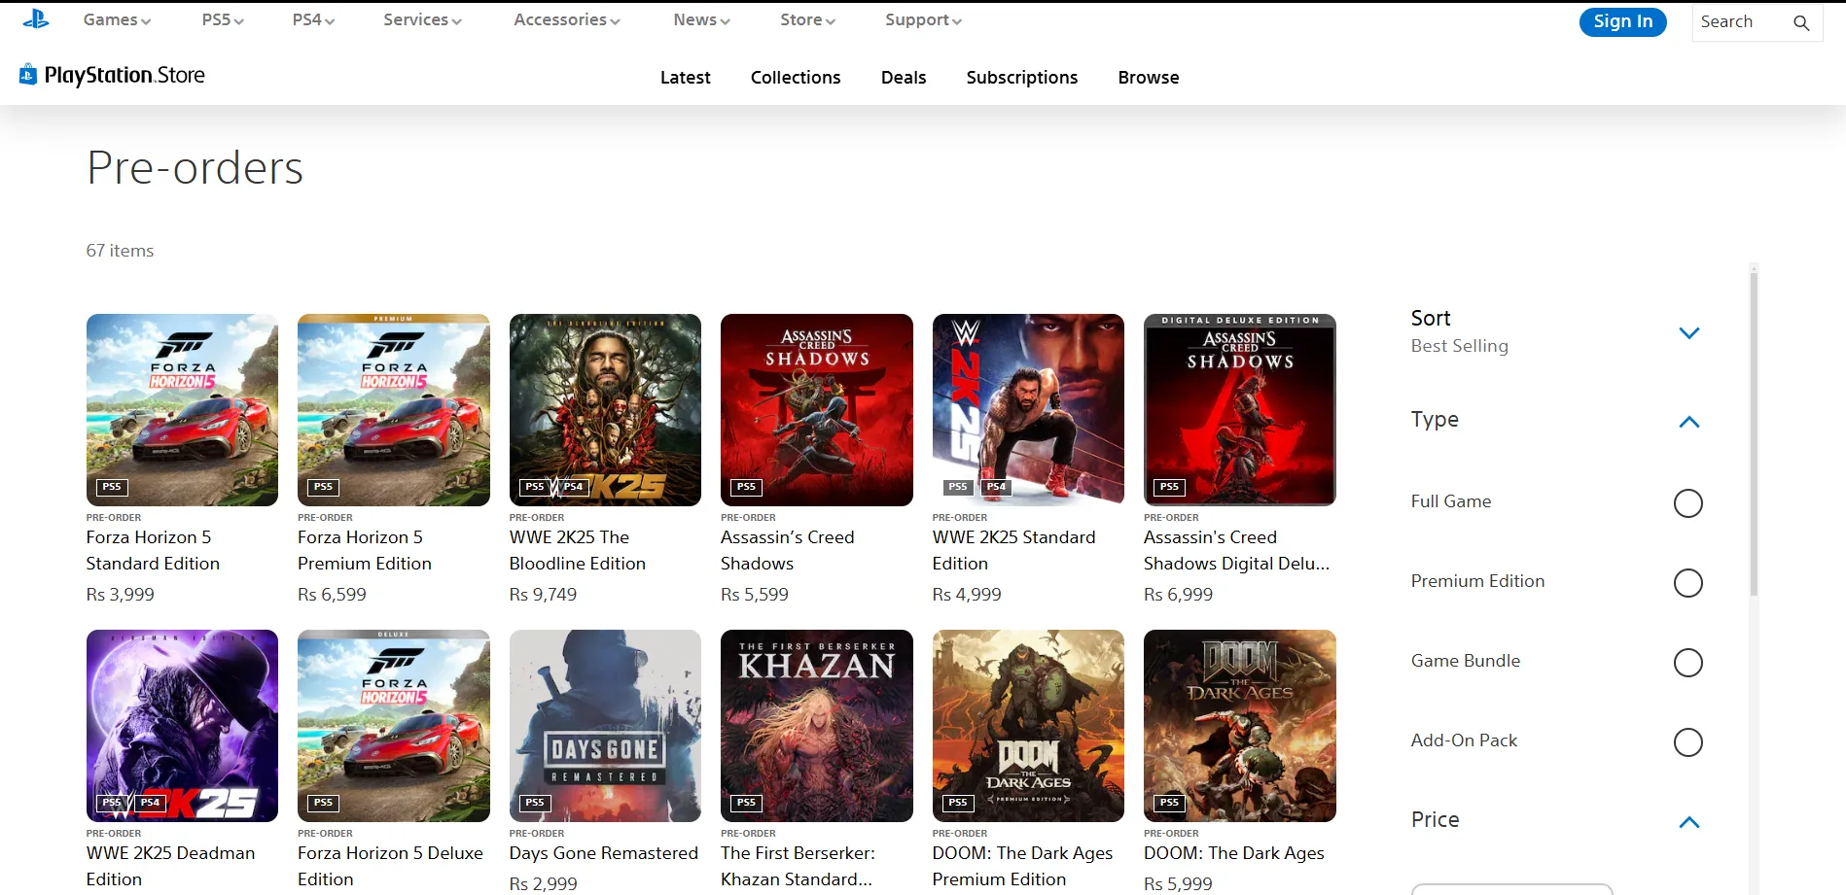Open the PlayStation Store logo link
1846x895 pixels.
tap(112, 75)
